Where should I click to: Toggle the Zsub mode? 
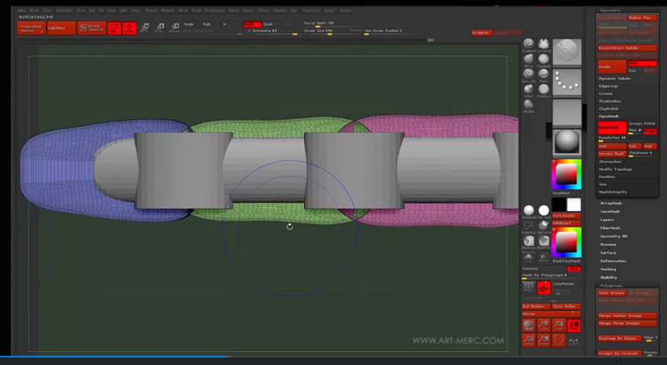tap(268, 24)
